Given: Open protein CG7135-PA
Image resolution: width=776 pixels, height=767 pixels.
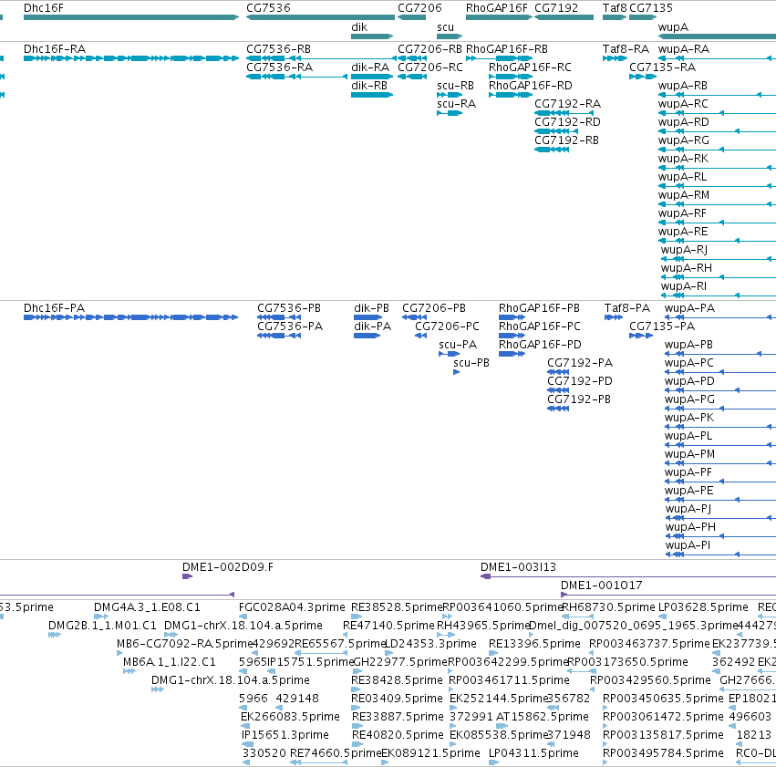Looking at the screenshot, I should click(641, 336).
